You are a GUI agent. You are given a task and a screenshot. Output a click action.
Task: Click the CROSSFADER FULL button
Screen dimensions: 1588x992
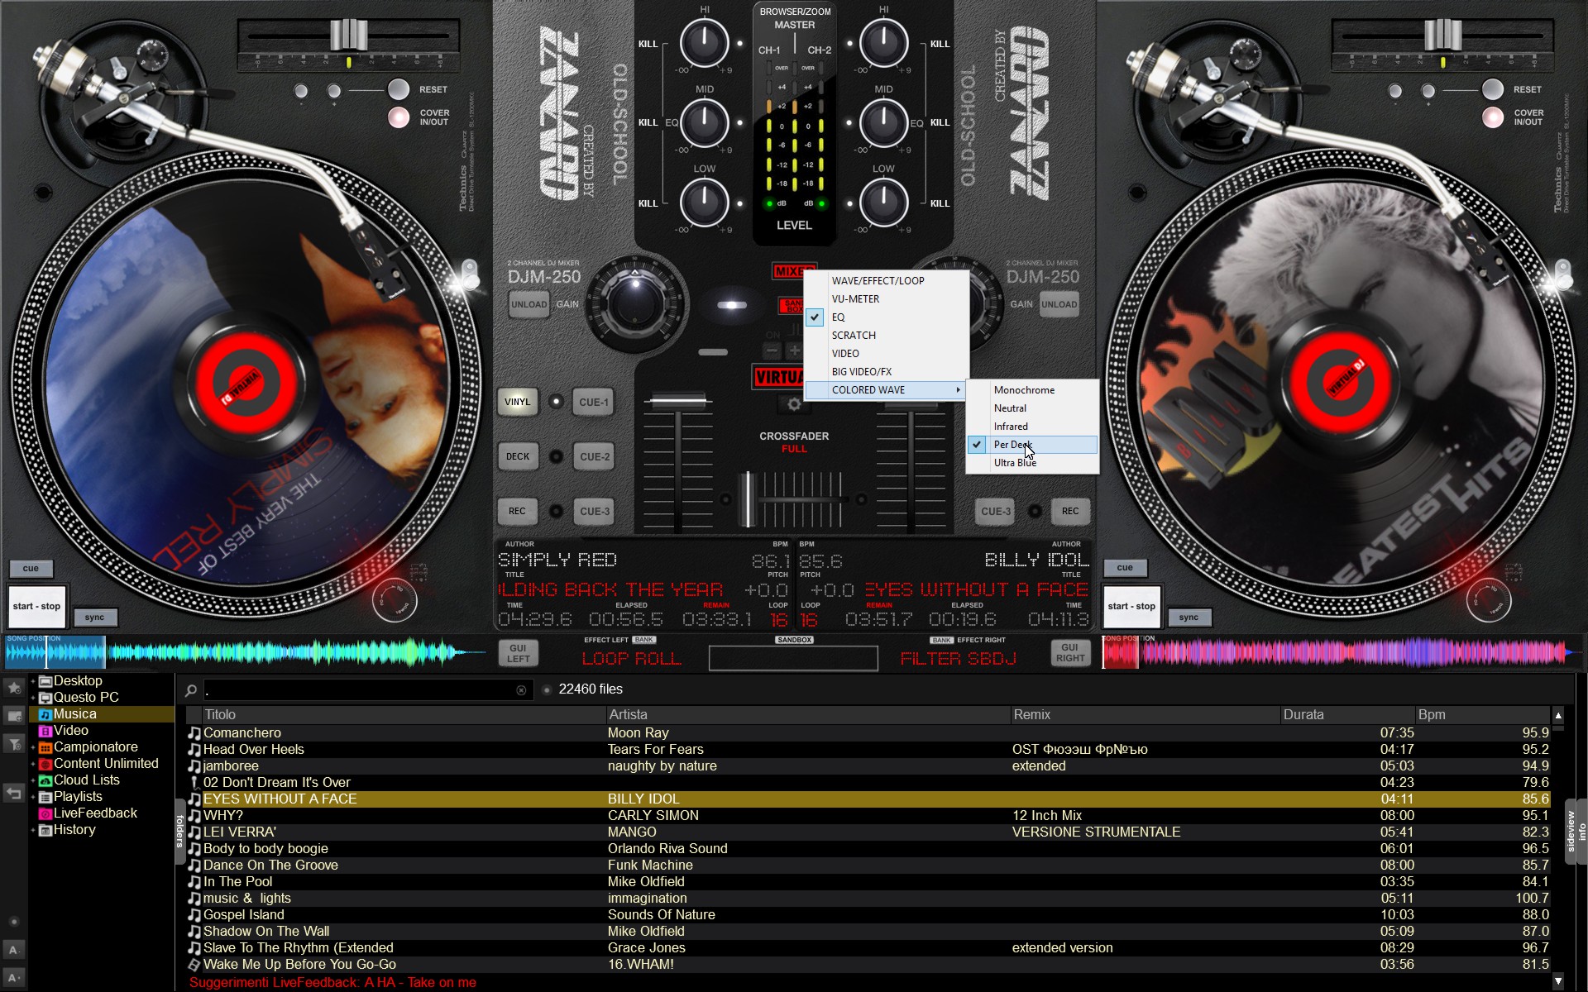coord(795,443)
